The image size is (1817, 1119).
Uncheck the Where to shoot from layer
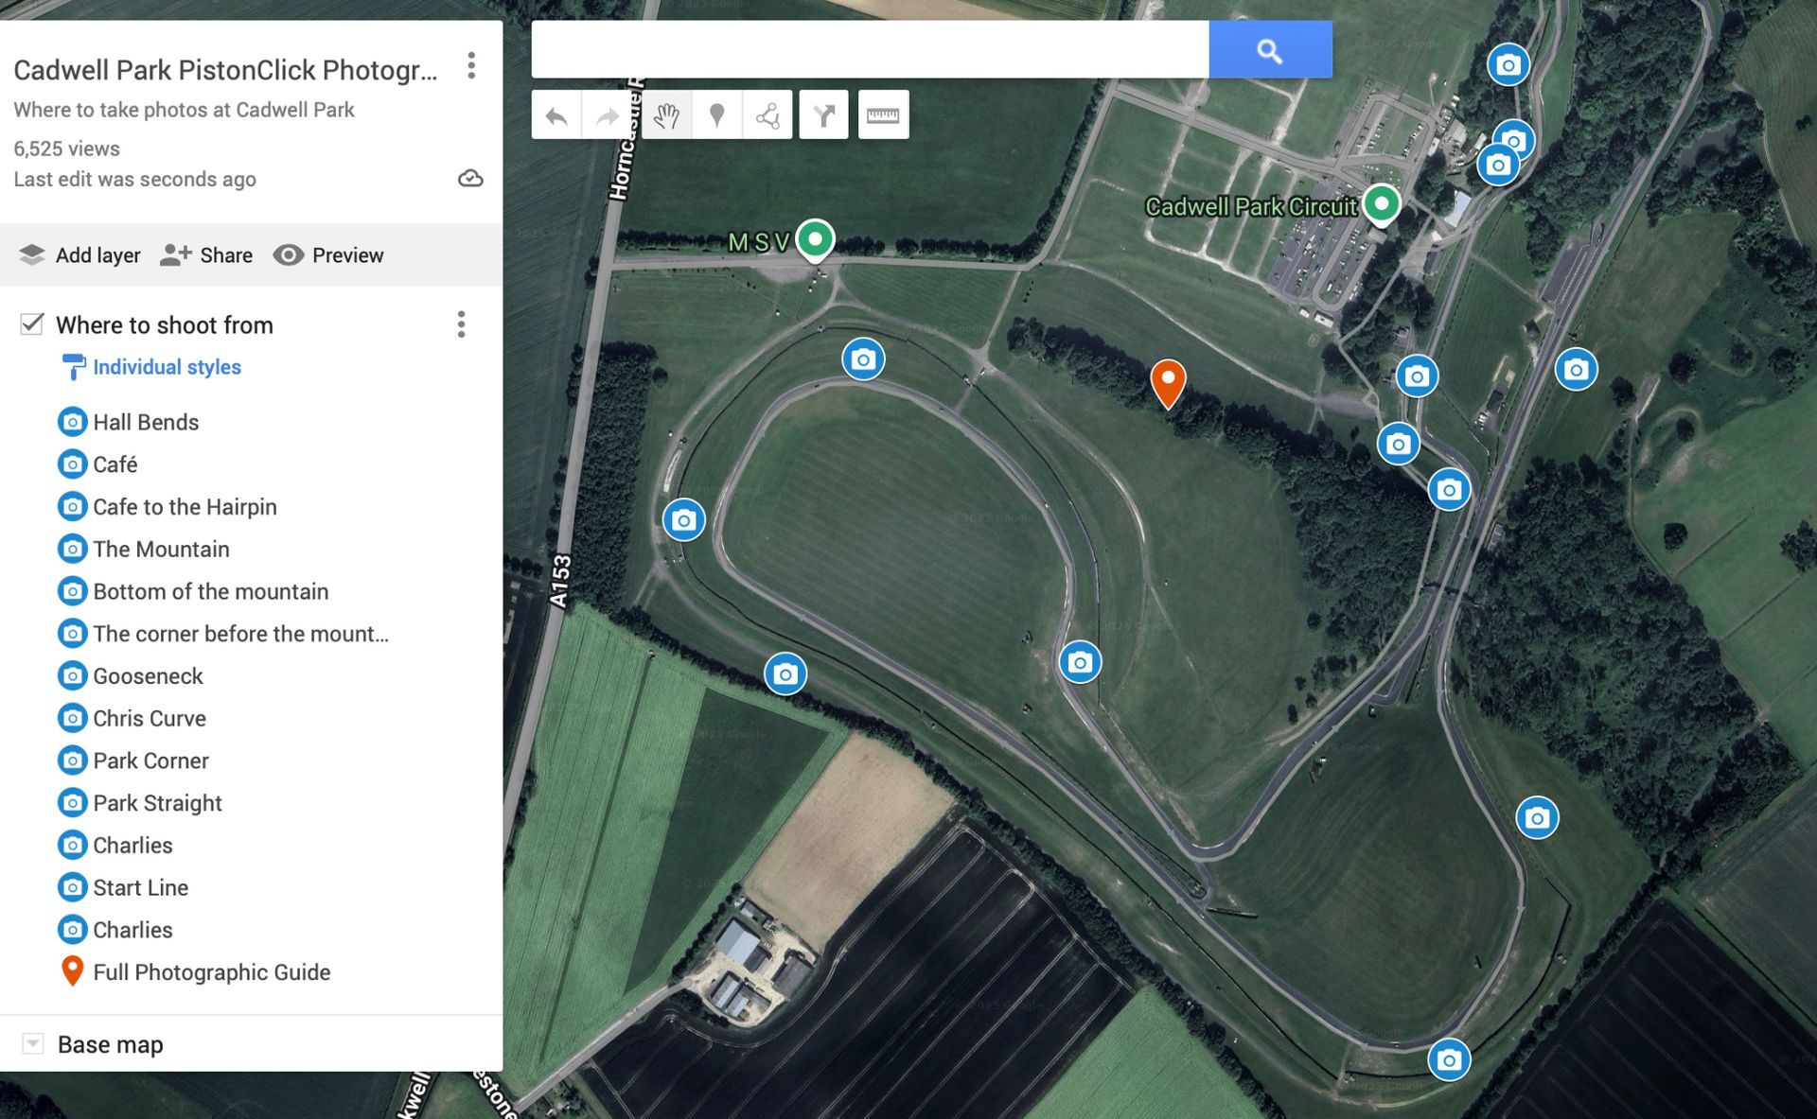tap(31, 323)
